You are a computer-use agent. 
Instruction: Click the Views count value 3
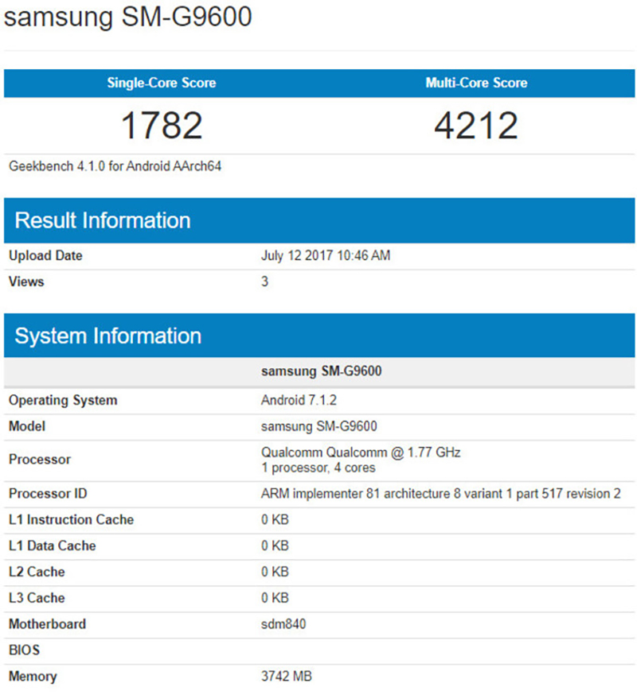click(x=264, y=281)
